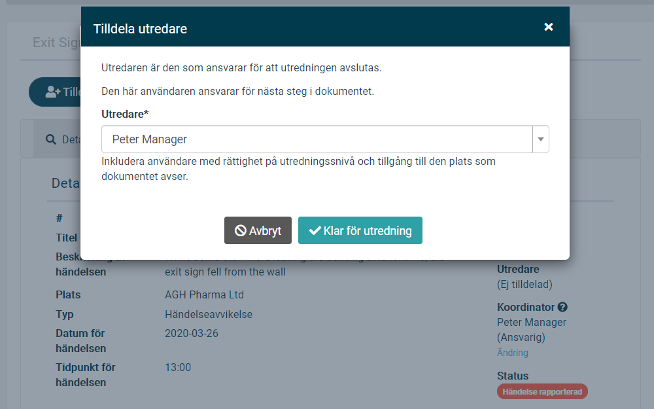The image size is (654, 409).
Task: Click the Plats label
Action: coord(68,294)
